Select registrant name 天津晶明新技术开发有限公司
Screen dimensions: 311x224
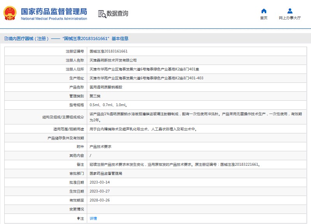click(113, 60)
